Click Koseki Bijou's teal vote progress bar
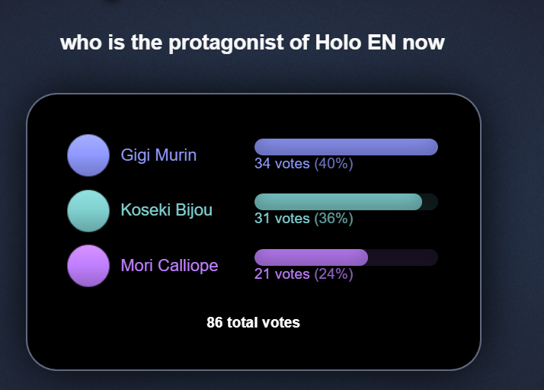Image resolution: width=544 pixels, height=390 pixels. point(338,202)
